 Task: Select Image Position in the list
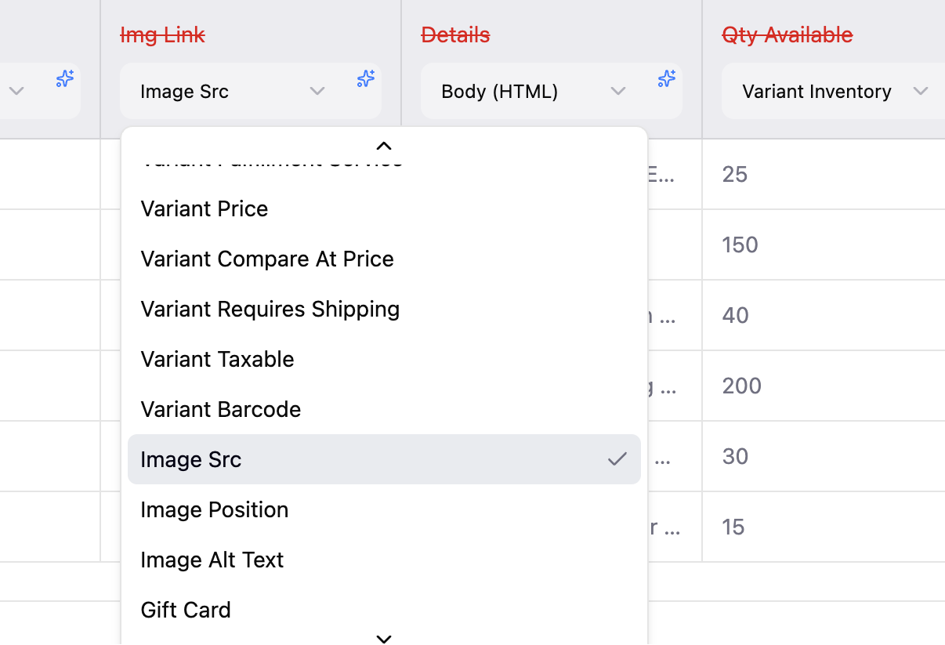[x=214, y=509]
